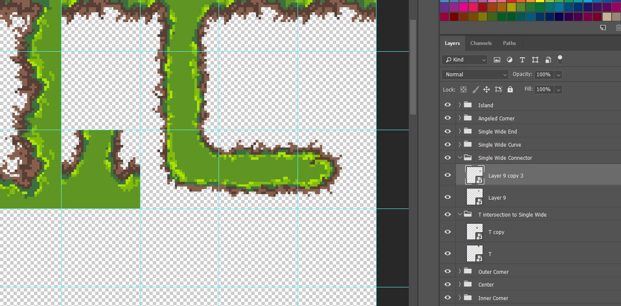Filter layers by shape layer icon
621x306 pixels.
[535, 60]
